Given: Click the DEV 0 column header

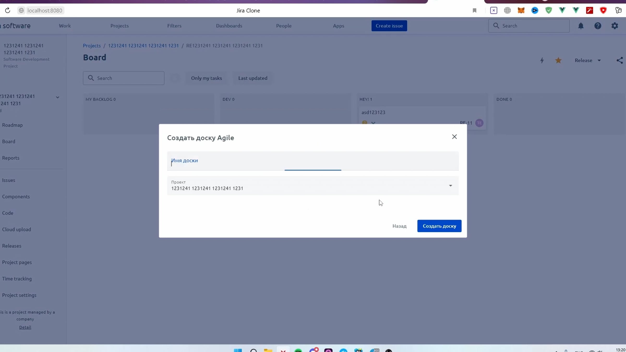Looking at the screenshot, I should coord(228,99).
